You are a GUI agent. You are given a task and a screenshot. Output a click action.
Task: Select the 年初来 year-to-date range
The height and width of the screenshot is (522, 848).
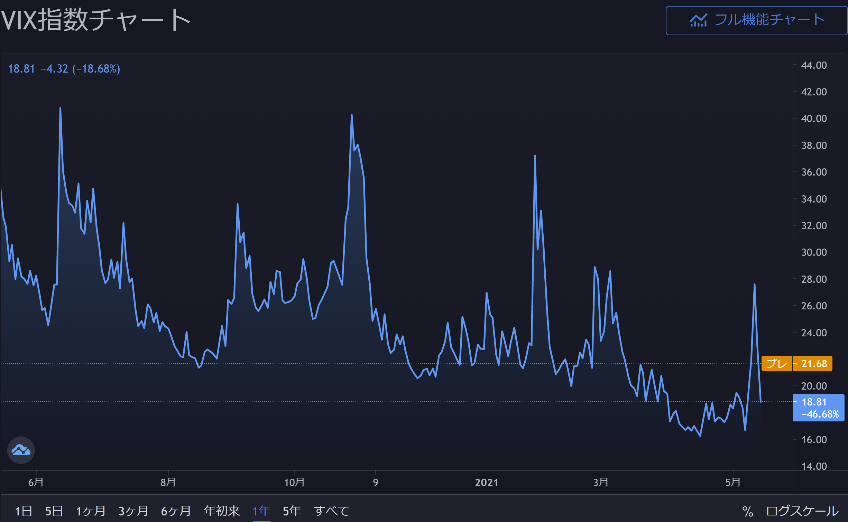pyautogui.click(x=222, y=511)
